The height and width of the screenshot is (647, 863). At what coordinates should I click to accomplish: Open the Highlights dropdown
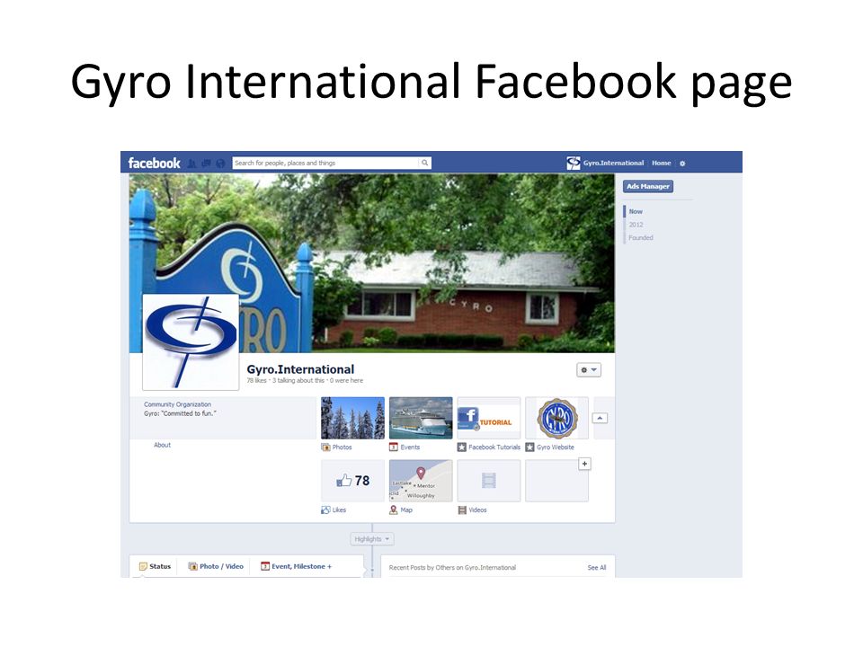click(x=372, y=539)
